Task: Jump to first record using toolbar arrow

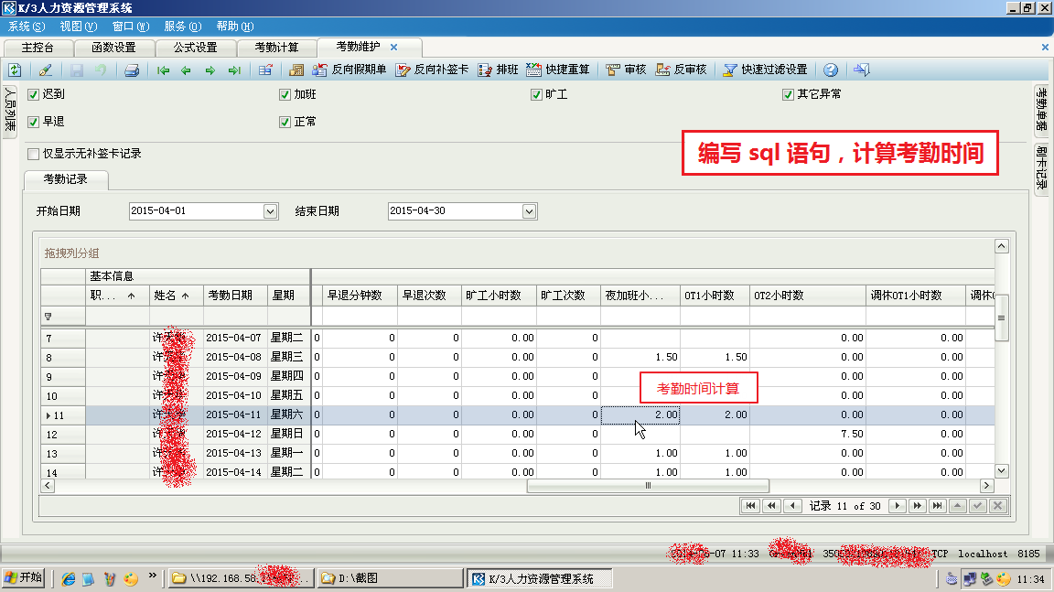Action: tap(164, 70)
